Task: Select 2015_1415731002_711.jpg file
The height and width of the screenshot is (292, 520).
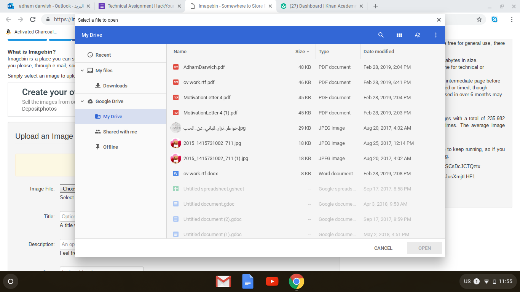Action: (306, 143)
